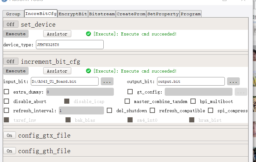The height and width of the screenshot is (162, 256).
Task: Enable the bpi_multiboot checkbox
Action: (193, 101)
